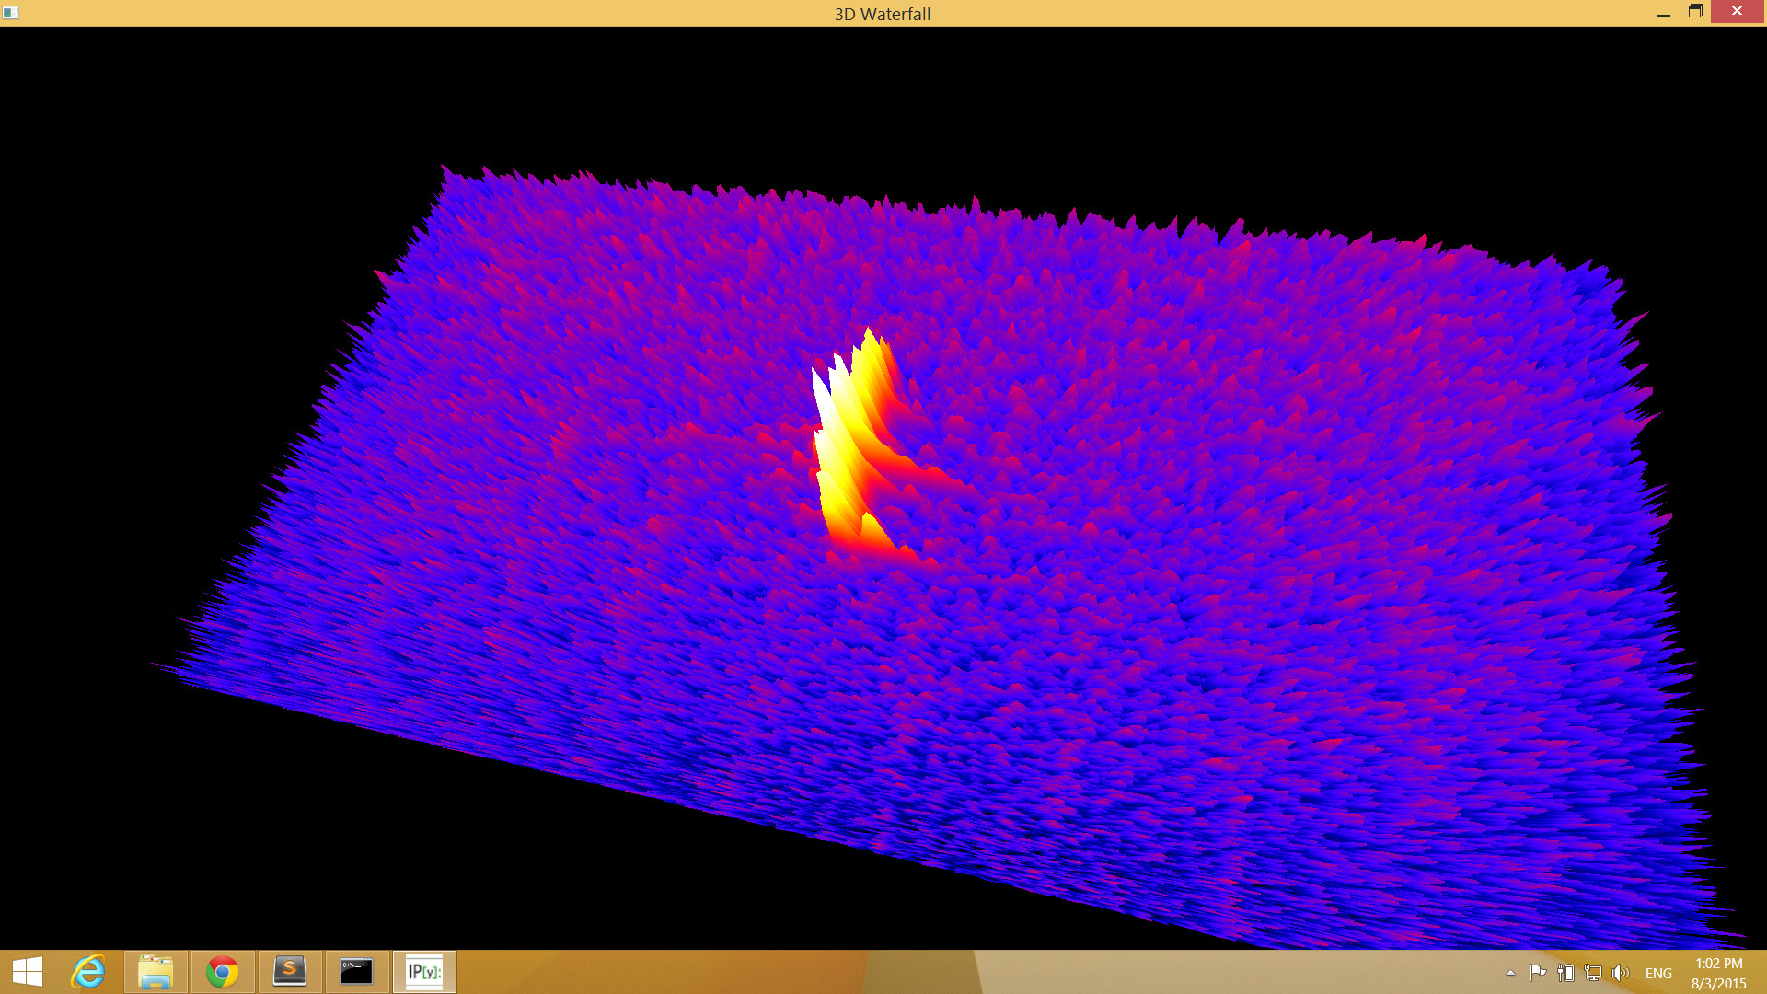The width and height of the screenshot is (1767, 994).
Task: Click the 3D Waterfall title bar
Action: 882,14
